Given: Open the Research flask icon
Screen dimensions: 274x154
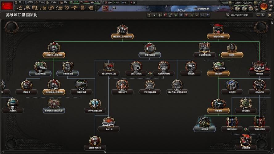Looking at the screenshot, I should coord(35,8).
